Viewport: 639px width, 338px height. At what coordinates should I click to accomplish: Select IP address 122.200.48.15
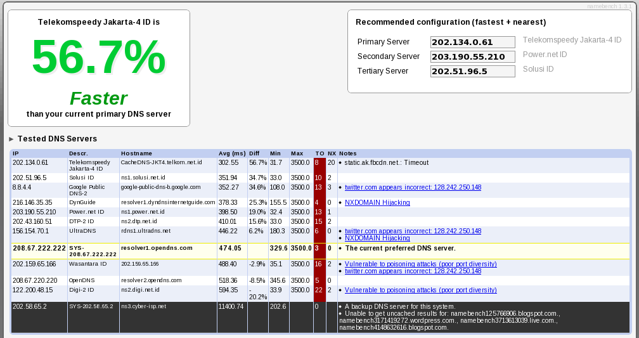pyautogui.click(x=32, y=290)
